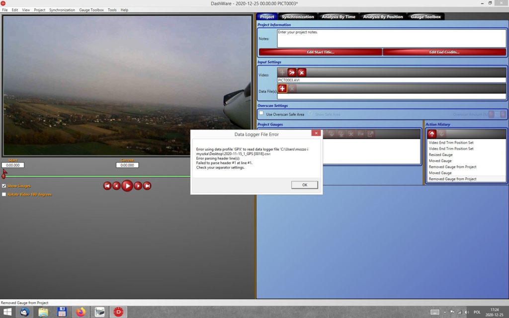Viewport: 509px width, 318px height.
Task: Uncheck the Show Gauges checkbox
Action: point(4,186)
